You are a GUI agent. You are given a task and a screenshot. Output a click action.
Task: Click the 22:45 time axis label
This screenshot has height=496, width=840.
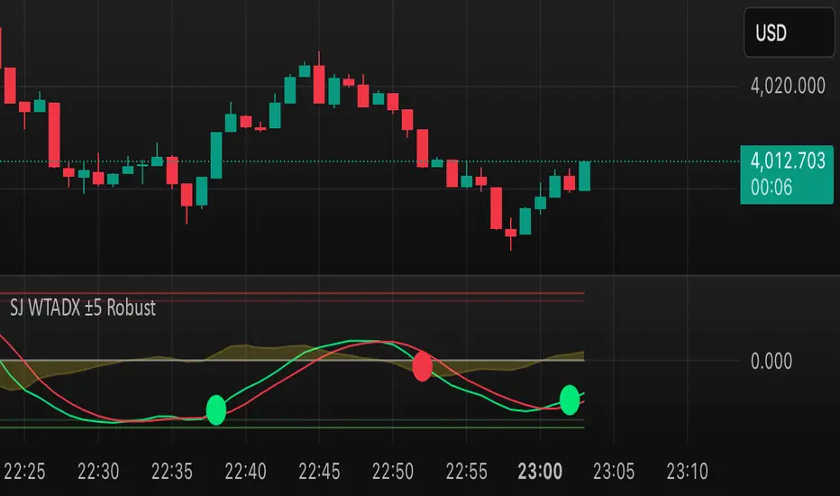tap(319, 472)
